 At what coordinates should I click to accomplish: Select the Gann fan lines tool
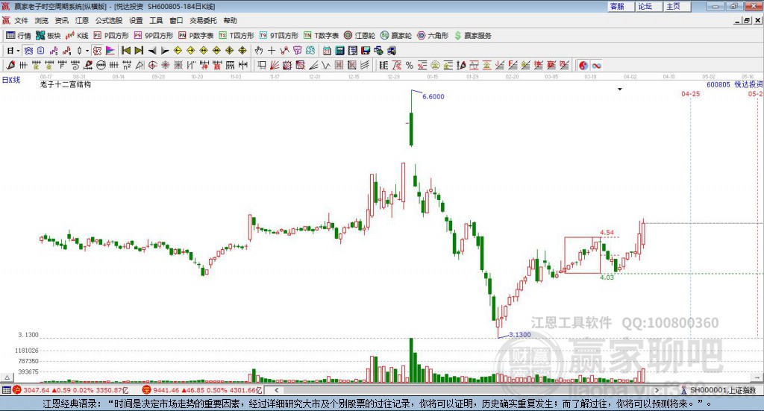pyautogui.click(x=275, y=65)
